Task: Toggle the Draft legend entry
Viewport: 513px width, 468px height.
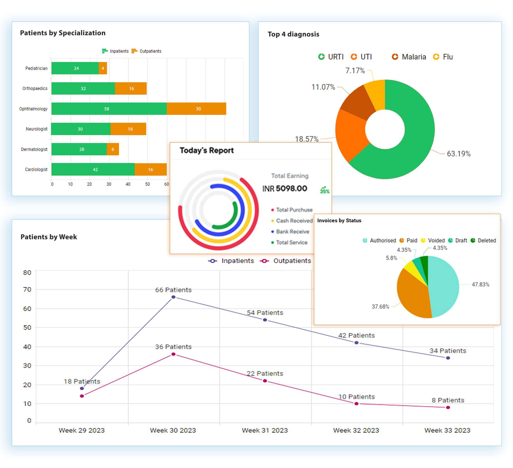Action: point(458,240)
